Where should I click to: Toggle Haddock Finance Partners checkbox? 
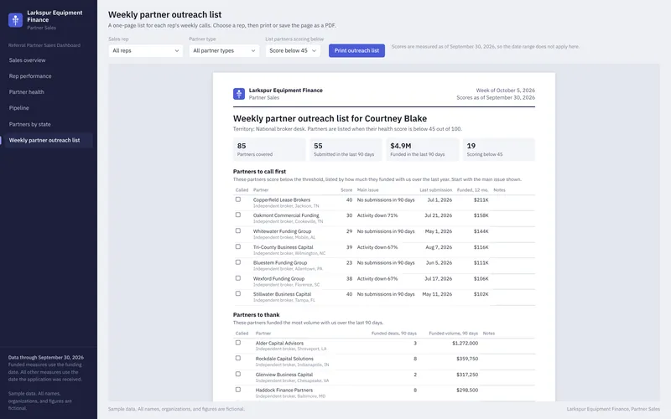pos(238,390)
